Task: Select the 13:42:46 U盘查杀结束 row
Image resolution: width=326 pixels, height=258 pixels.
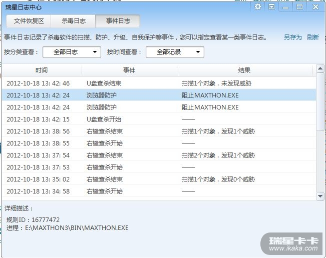Action: tap(159, 83)
